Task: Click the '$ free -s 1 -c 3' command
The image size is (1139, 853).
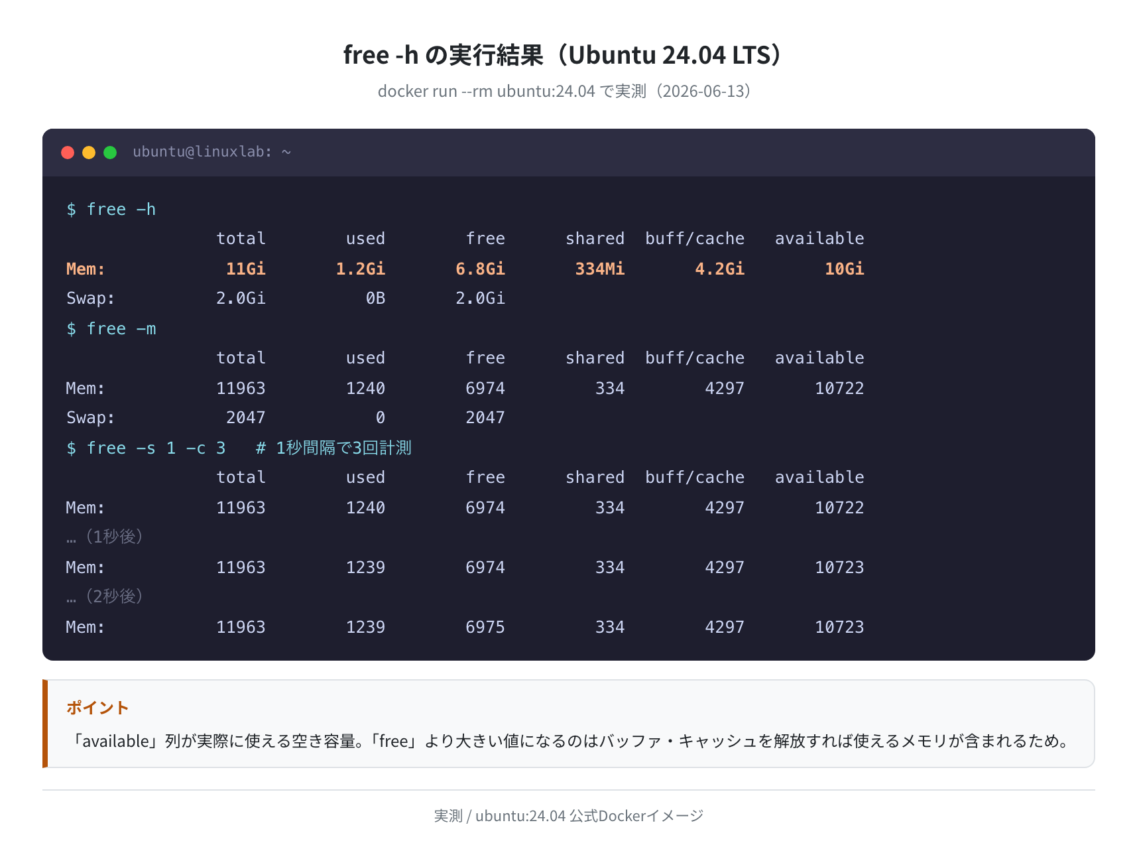Action: (146, 448)
